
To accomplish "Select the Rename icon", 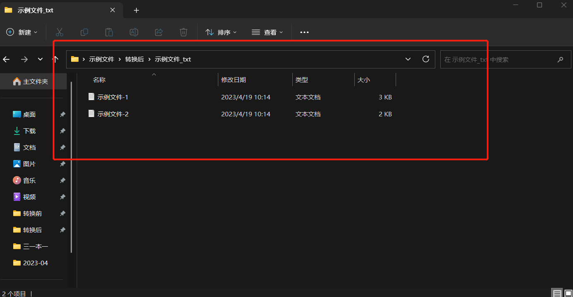I will [x=134, y=32].
